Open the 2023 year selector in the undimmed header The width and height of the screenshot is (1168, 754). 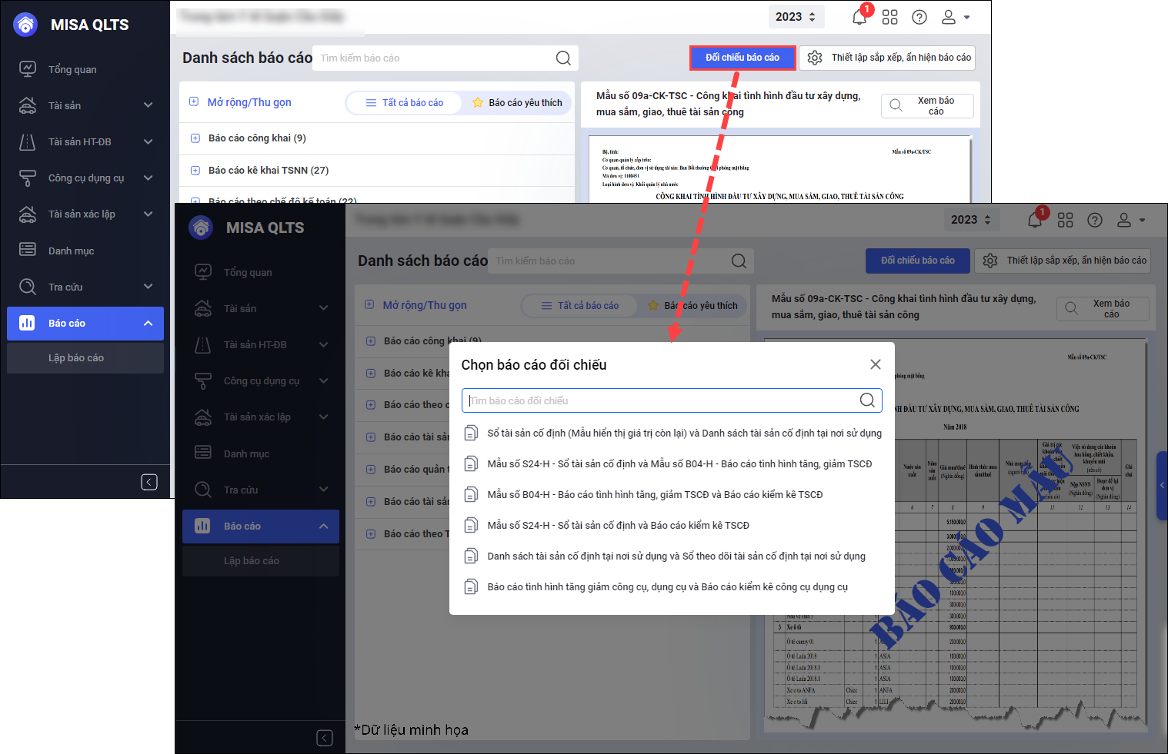tap(795, 17)
